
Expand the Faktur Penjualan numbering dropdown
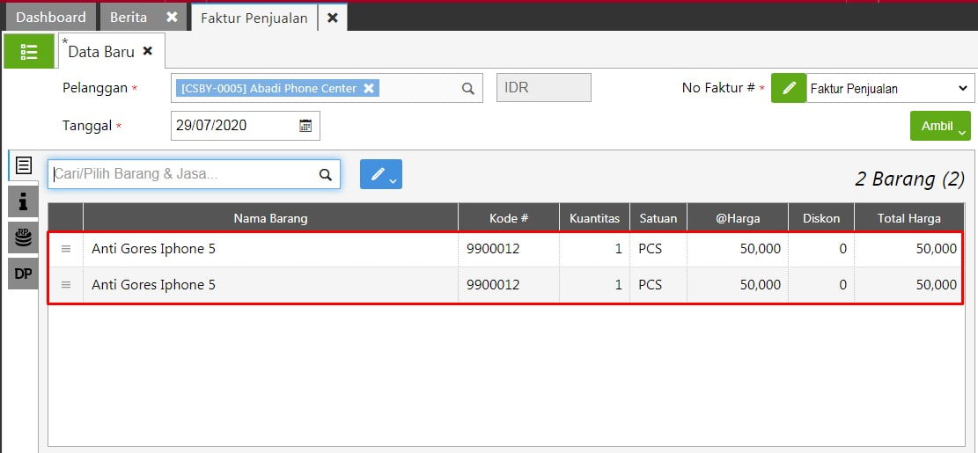(x=890, y=89)
